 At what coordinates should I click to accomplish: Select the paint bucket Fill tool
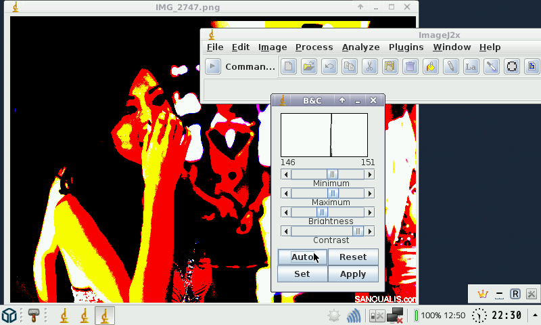pyautogui.click(x=431, y=66)
